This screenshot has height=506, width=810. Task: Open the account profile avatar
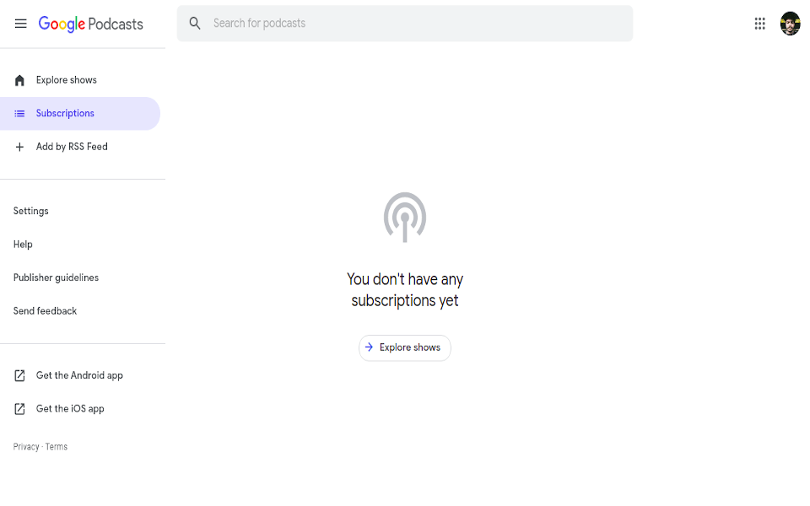point(790,24)
